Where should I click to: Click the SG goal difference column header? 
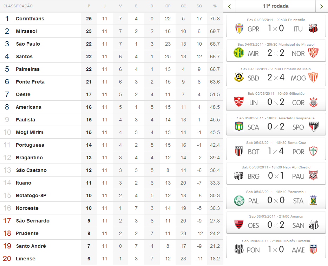click(199, 6)
